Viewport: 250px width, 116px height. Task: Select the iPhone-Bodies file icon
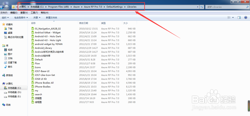[x=33, y=87]
